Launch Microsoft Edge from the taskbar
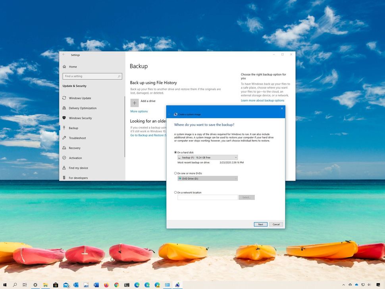385x289 pixels. (x=137, y=285)
